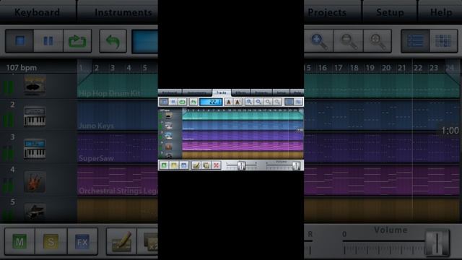Screen dimensions: 462x260
Task: Click the 1:00 time marker
Action: point(450,131)
